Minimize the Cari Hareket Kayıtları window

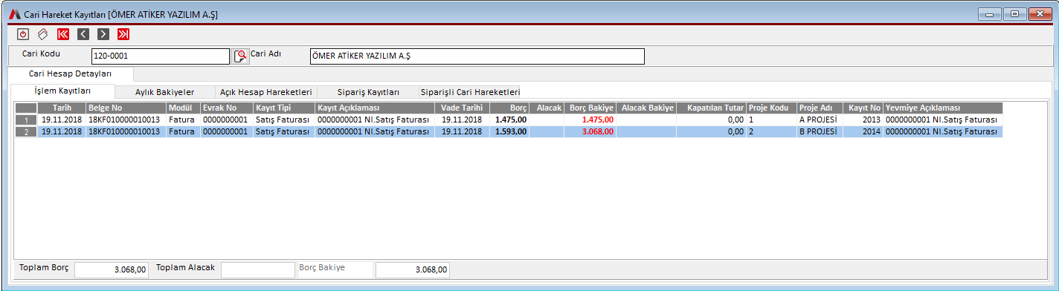tap(989, 13)
